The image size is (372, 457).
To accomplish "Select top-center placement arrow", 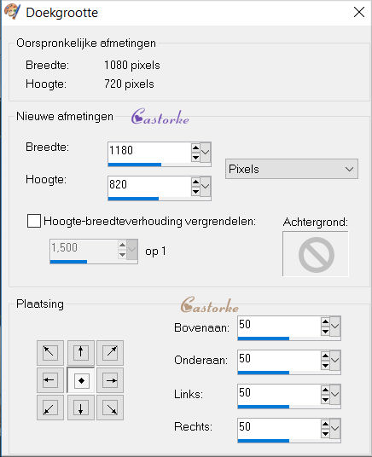I will click(x=81, y=353).
